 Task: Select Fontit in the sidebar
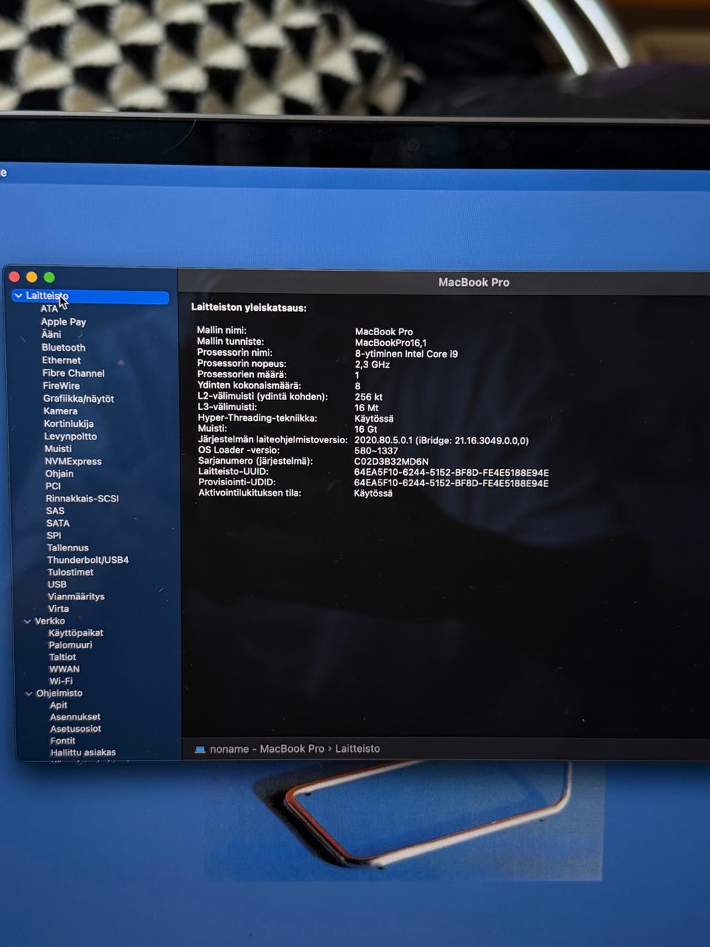(x=63, y=741)
